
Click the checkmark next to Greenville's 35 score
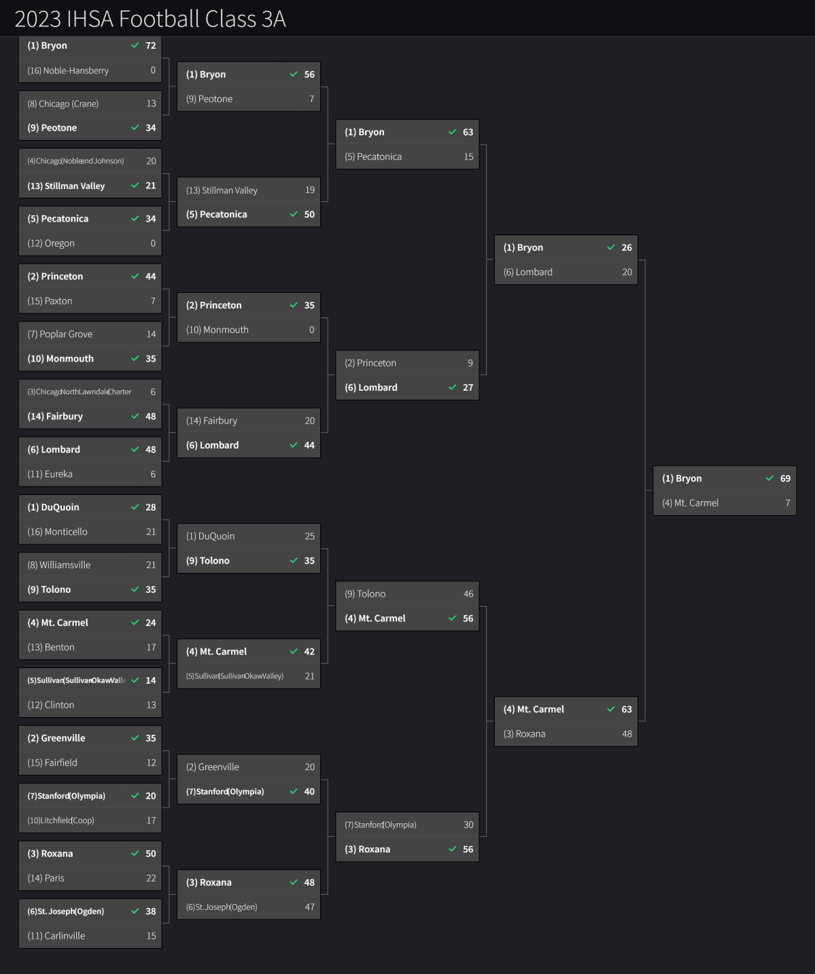click(x=135, y=738)
